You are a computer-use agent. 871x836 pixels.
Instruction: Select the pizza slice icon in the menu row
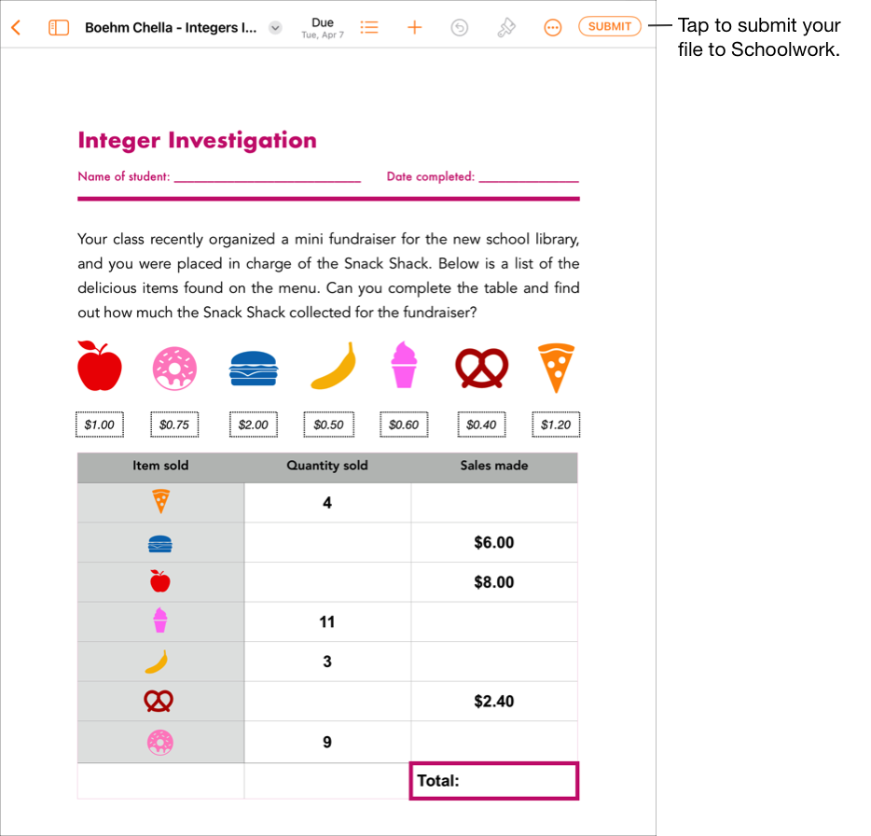point(556,366)
